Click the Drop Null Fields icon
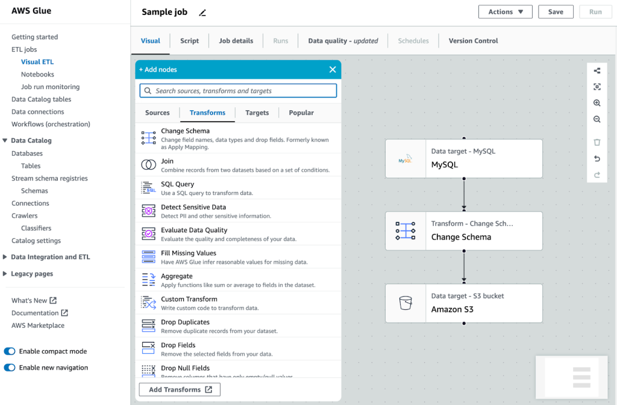This screenshot has height=405, width=617. [x=148, y=370]
